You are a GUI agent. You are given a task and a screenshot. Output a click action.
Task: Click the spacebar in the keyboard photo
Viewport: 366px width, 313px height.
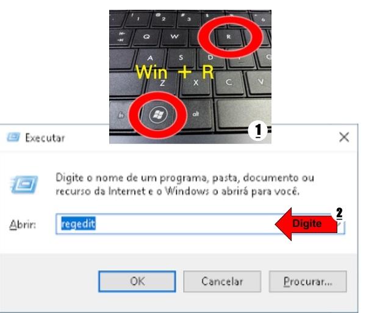click(x=244, y=114)
